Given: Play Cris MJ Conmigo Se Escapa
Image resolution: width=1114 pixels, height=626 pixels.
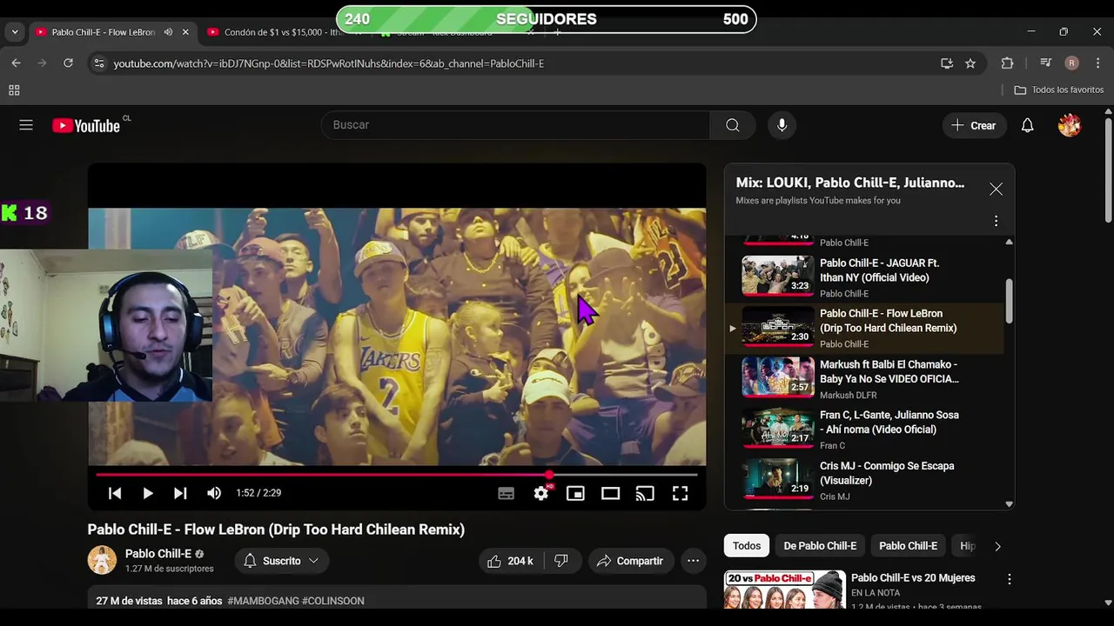Looking at the screenshot, I should pyautogui.click(x=863, y=481).
